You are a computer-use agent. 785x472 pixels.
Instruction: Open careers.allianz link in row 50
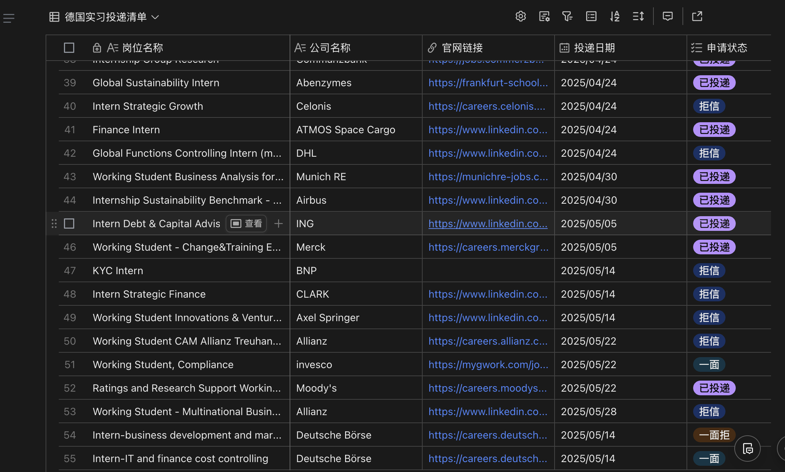(x=488, y=341)
